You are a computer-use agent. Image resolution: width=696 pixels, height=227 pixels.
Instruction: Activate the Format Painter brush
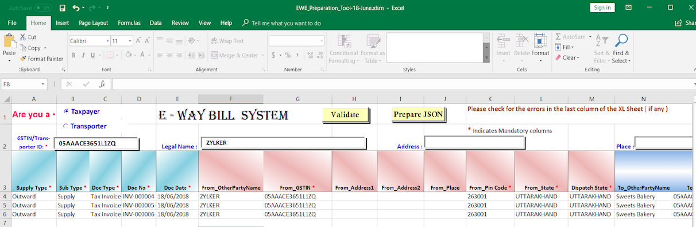[23, 59]
